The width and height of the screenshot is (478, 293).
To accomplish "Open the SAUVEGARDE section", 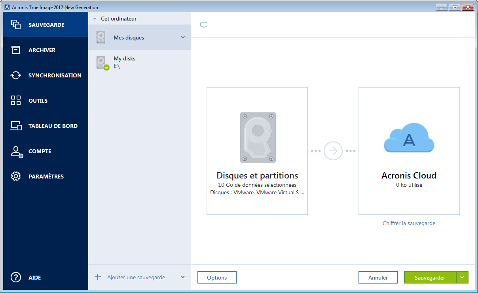I will click(x=45, y=24).
